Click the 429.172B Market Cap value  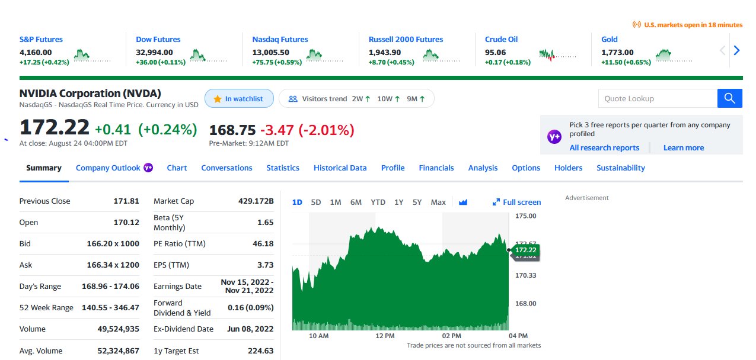[x=256, y=201]
